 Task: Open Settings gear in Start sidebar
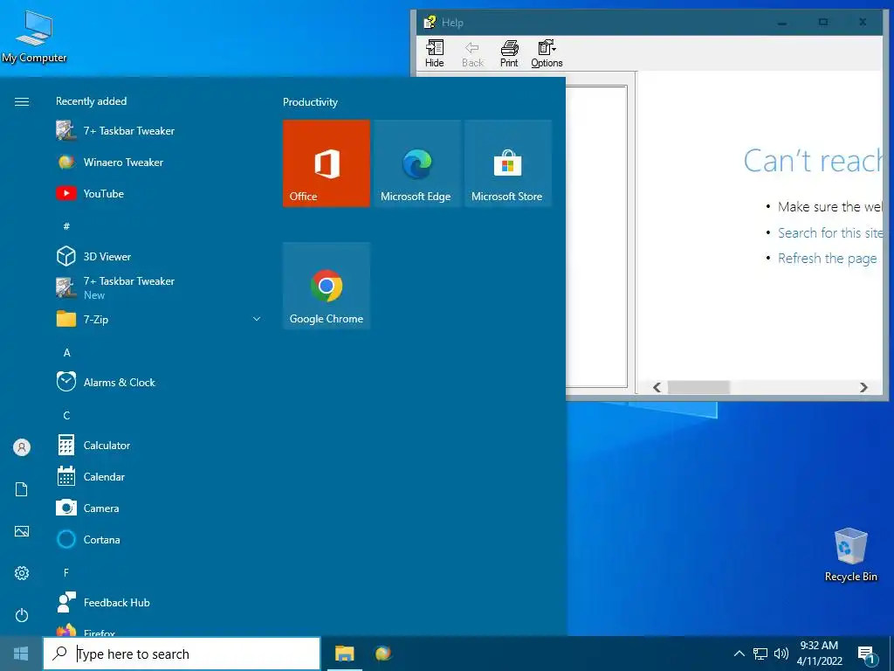pyautogui.click(x=22, y=573)
